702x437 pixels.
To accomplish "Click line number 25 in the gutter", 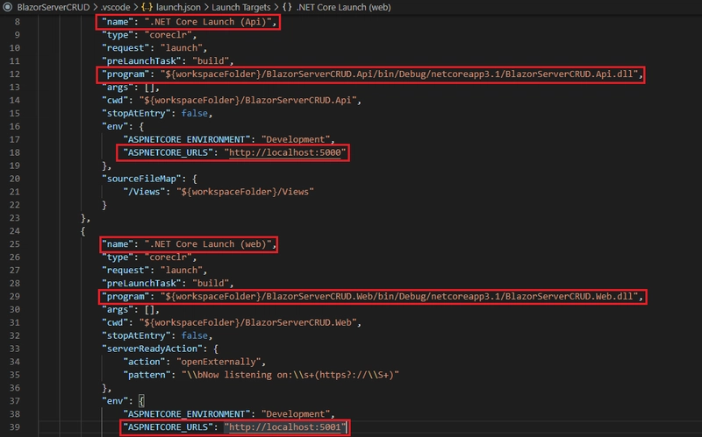I will [14, 244].
